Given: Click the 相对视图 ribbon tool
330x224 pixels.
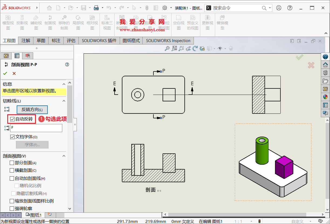Looking at the screenshot, I should coord(92,22).
